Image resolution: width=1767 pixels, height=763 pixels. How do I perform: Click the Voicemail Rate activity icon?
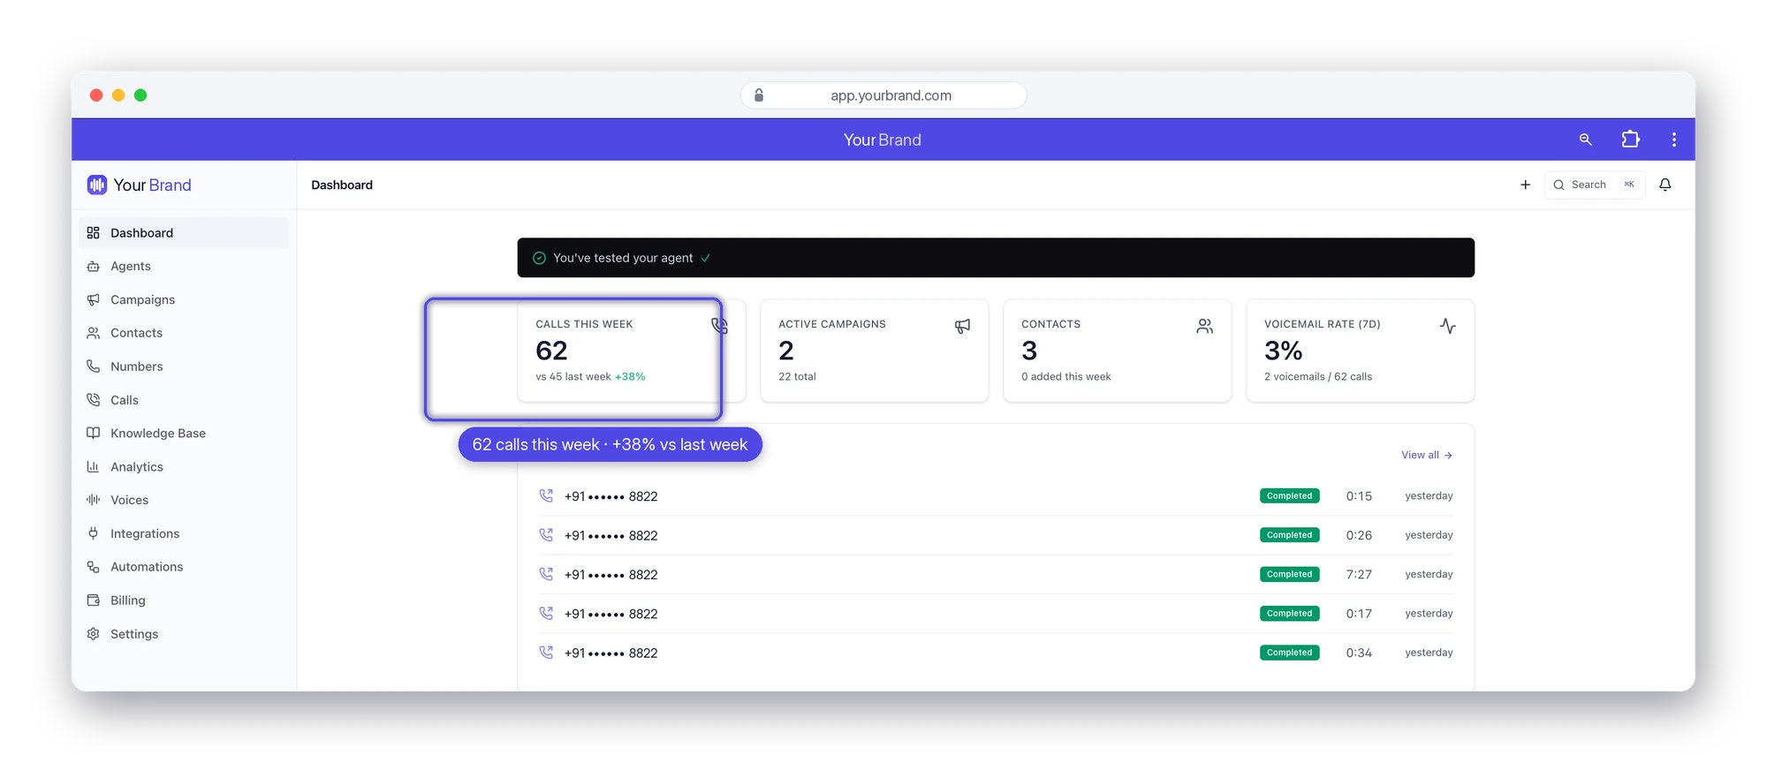(1447, 326)
